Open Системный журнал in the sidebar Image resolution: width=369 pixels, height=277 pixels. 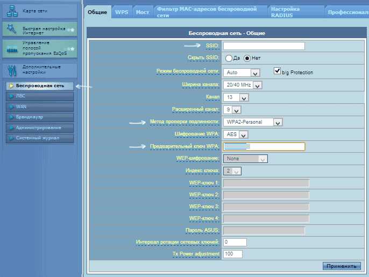point(40,138)
